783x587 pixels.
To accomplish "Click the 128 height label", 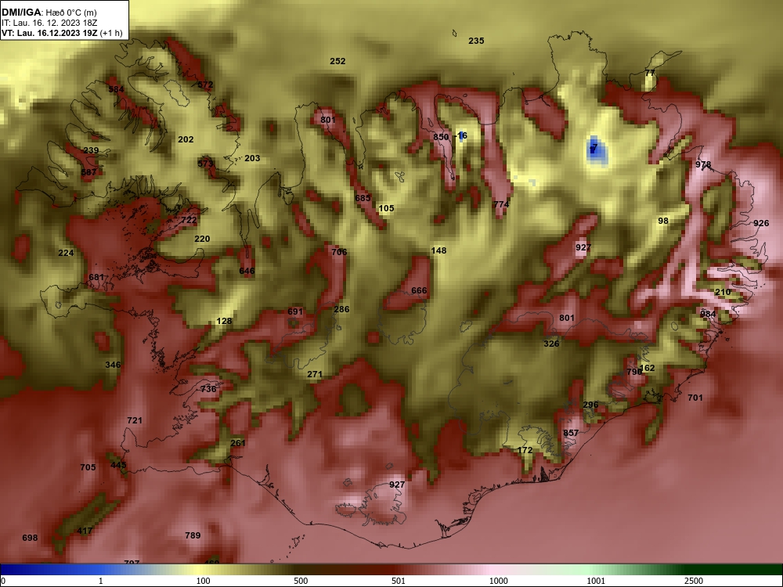I will (224, 321).
